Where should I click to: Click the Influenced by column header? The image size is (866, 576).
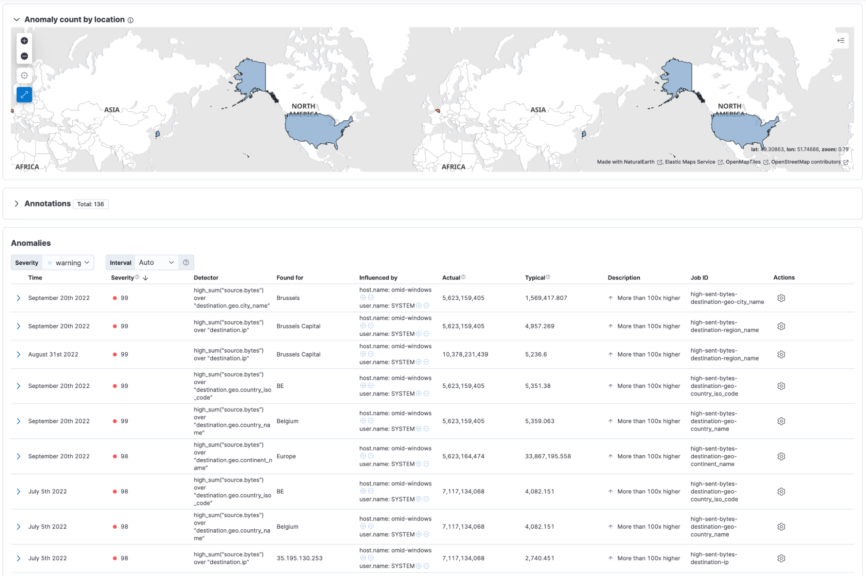378,278
